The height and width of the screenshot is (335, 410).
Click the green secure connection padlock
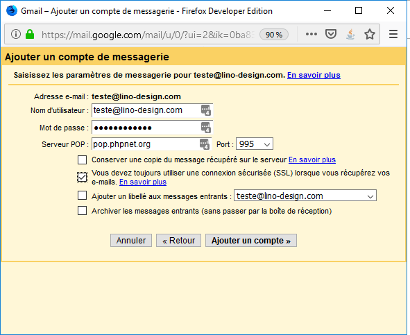click(30, 34)
